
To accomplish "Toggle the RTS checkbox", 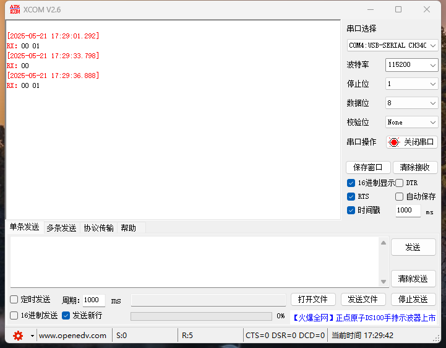I will tap(351, 196).
